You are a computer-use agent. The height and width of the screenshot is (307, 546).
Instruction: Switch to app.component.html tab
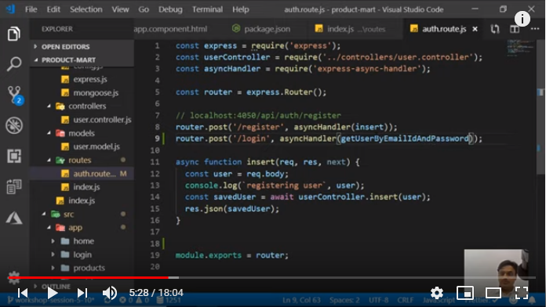(170, 29)
